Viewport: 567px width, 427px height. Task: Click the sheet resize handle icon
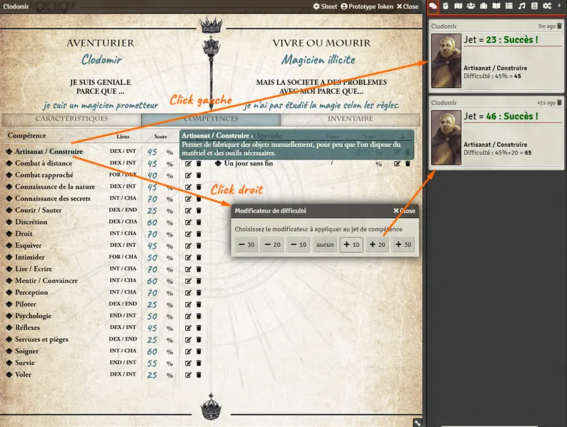pyautogui.click(x=417, y=423)
